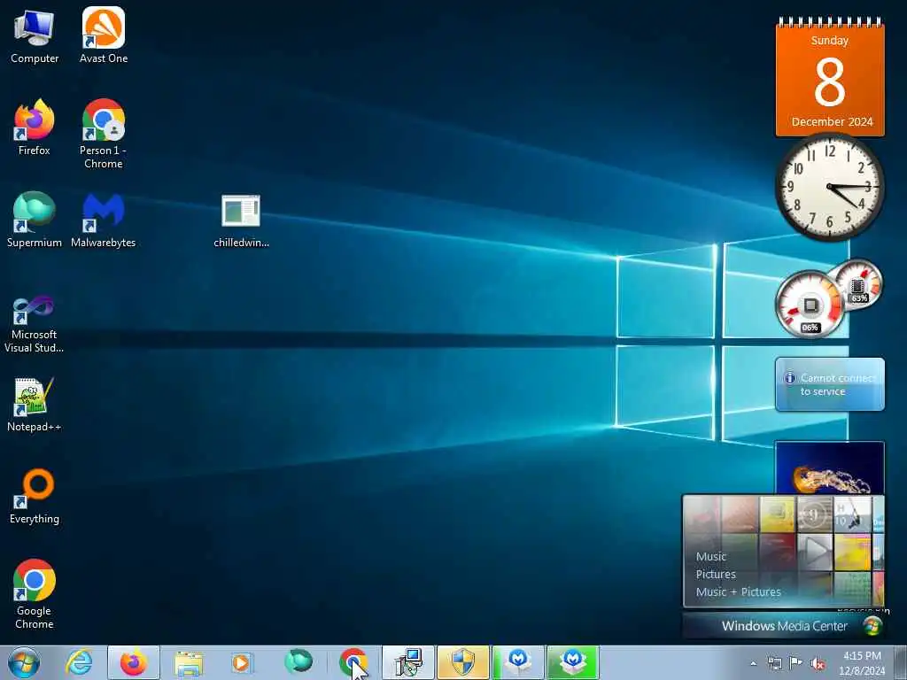The height and width of the screenshot is (680, 907).
Task: Open the network status tray icon
Action: click(x=774, y=663)
